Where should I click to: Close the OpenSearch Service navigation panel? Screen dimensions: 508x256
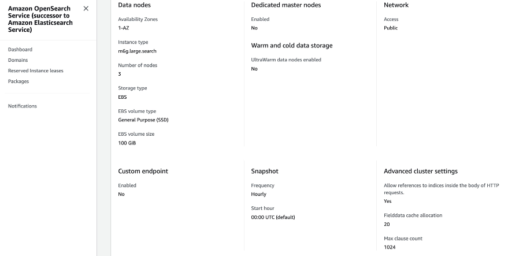point(86,9)
